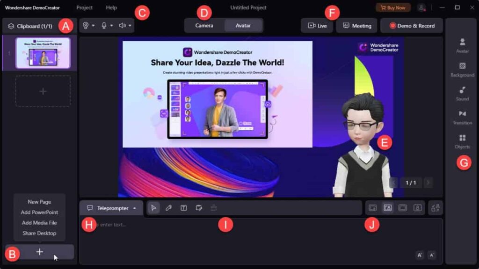Screen dimensions: 479x269
Task: Go to previous page arrow
Action: pyautogui.click(x=394, y=183)
